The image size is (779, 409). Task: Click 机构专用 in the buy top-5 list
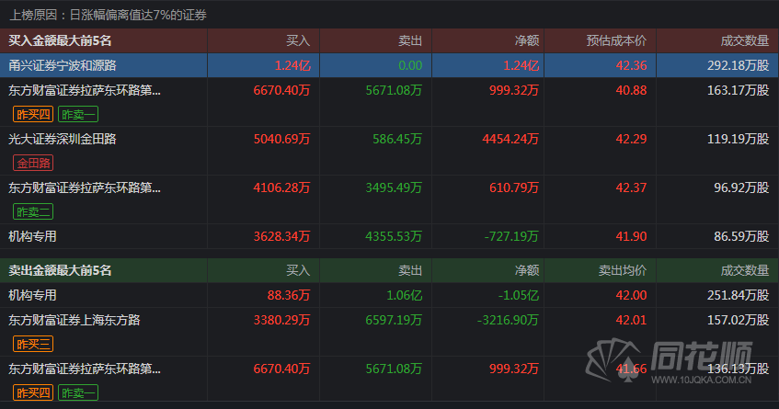(x=33, y=236)
